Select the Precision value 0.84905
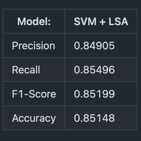 click(x=94, y=45)
